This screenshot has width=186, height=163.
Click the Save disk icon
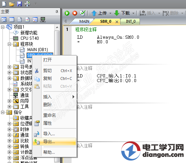19,4
